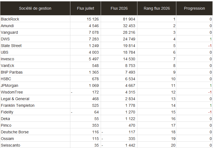Click the VanEck cell
This screenshot has height=148, width=213.
pos(35,66)
